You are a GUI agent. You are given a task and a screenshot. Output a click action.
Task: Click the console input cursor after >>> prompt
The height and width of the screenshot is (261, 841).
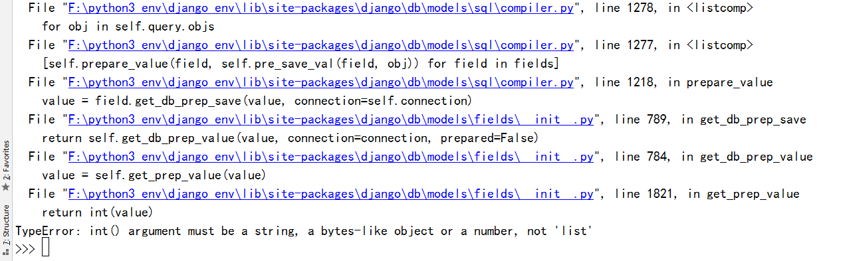click(x=45, y=249)
